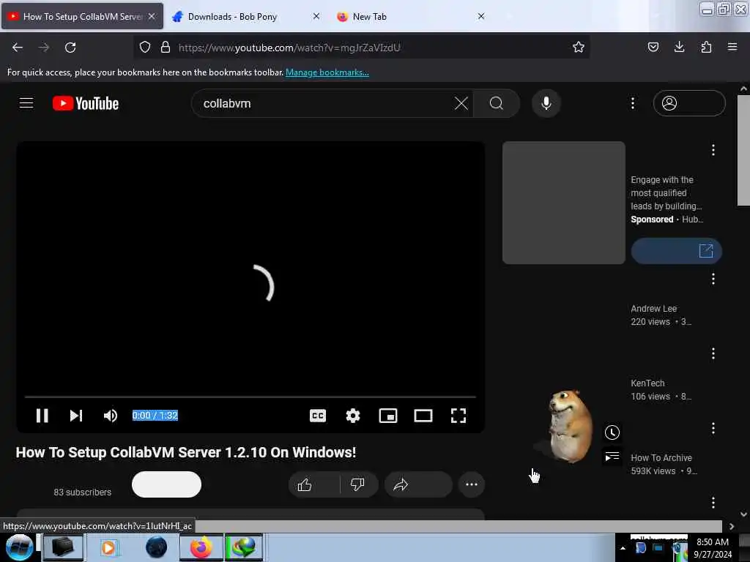Click the video title heading text

point(186,452)
